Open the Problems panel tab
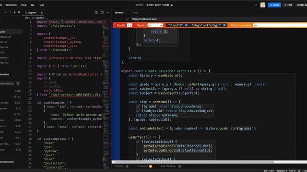Image resolution: width=307 pixels, height=172 pixels. tap(142, 166)
